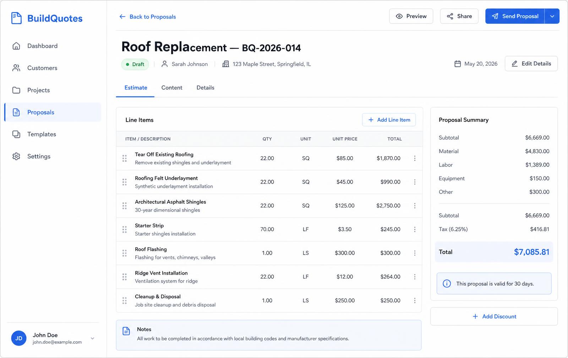Open Dashboard from sidebar
The width and height of the screenshot is (568, 358).
[53, 46]
